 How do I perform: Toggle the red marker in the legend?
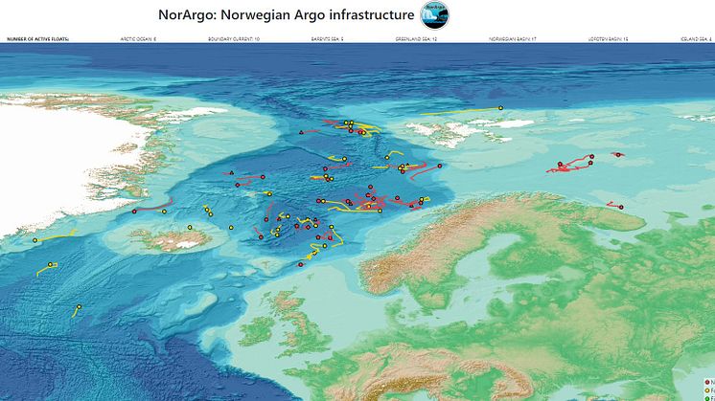point(708,381)
